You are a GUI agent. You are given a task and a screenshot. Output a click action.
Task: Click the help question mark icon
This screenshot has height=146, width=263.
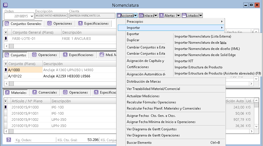tap(9, 140)
